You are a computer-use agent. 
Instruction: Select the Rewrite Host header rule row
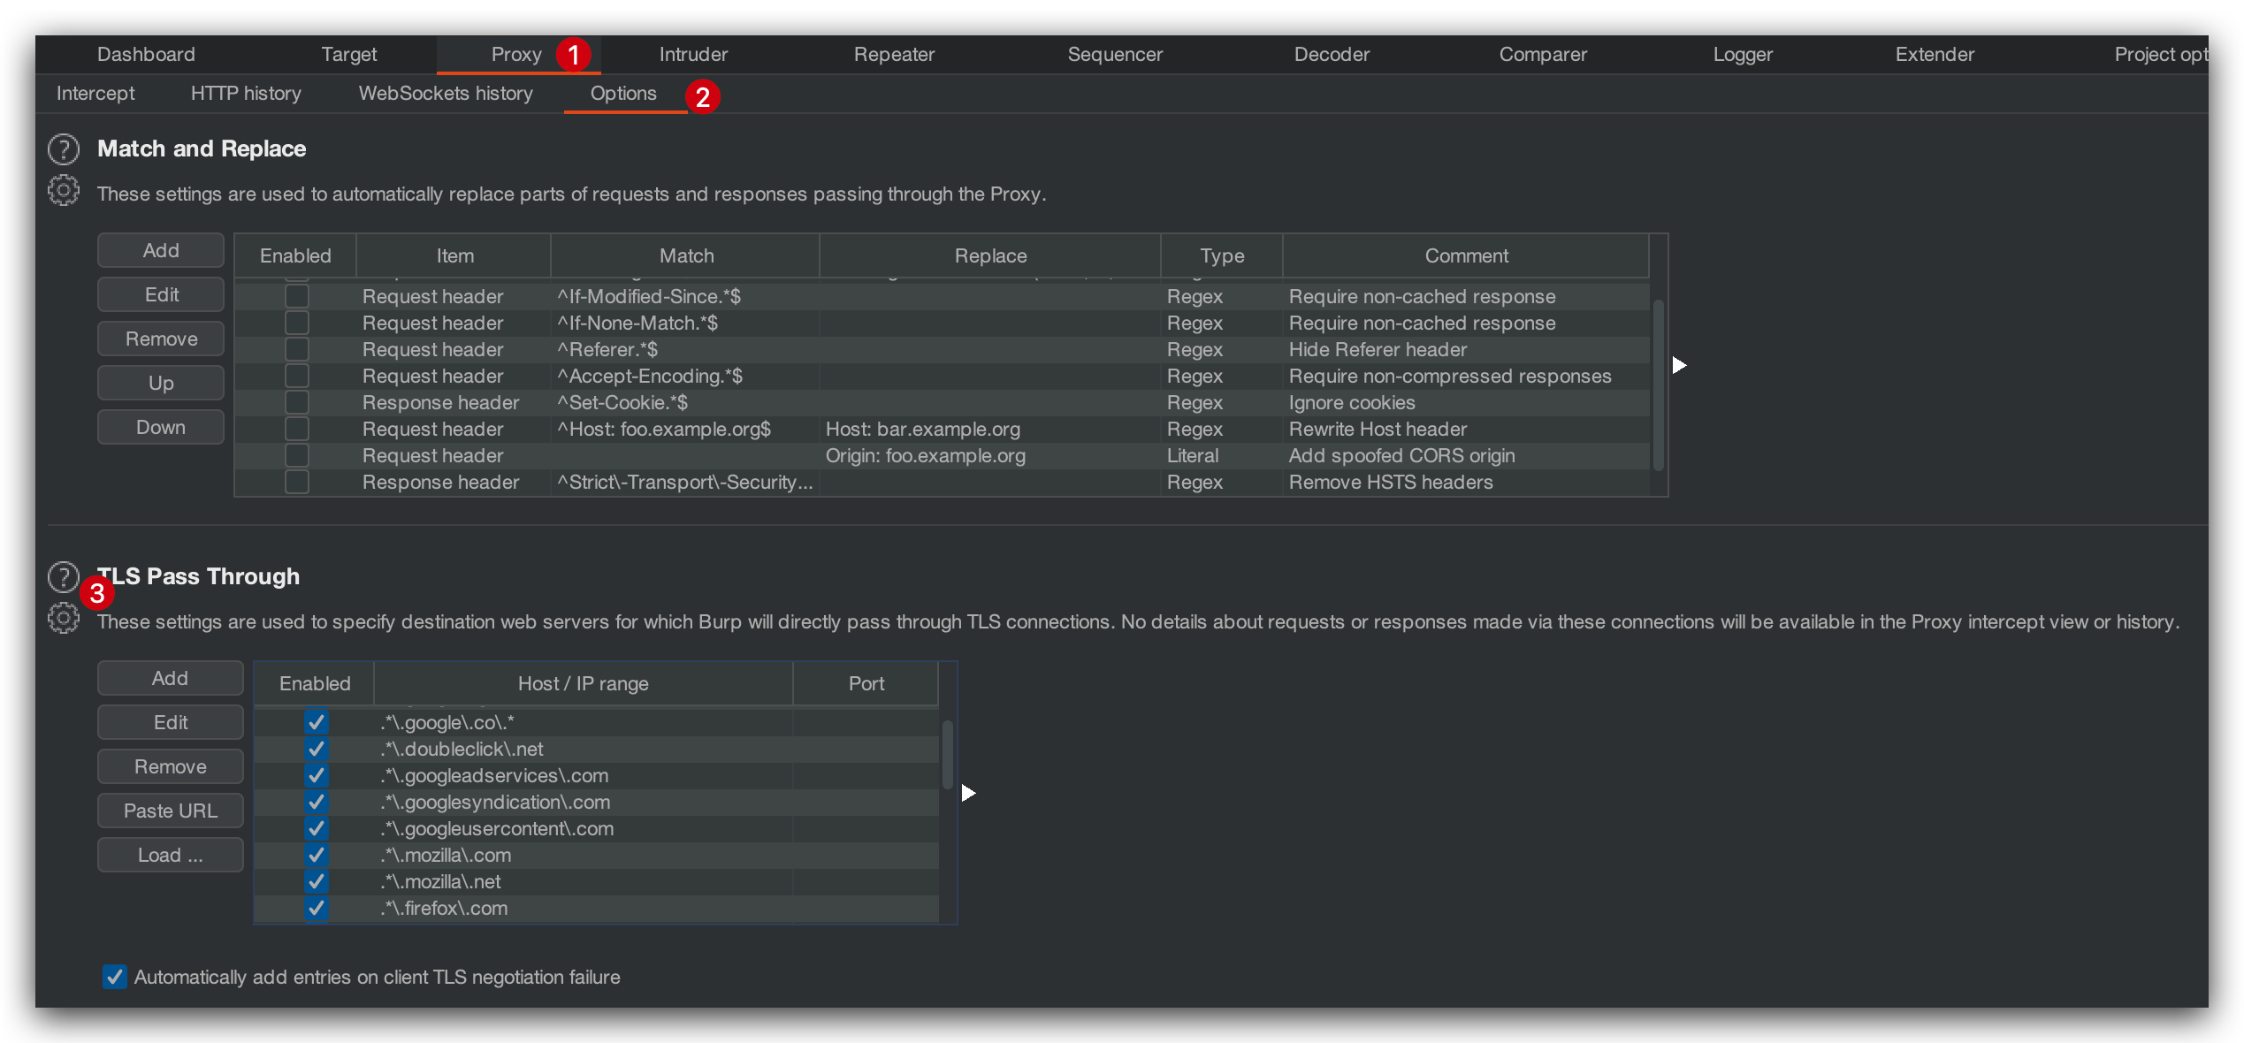pos(1378,430)
